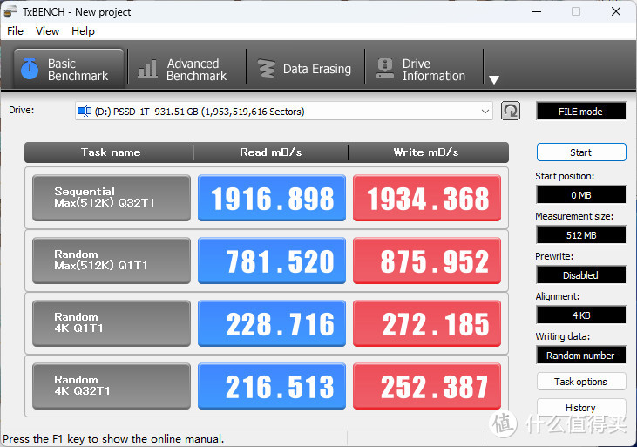637x447 pixels.
Task: Click the TxBENCH app icon in title bar
Action: (10, 12)
